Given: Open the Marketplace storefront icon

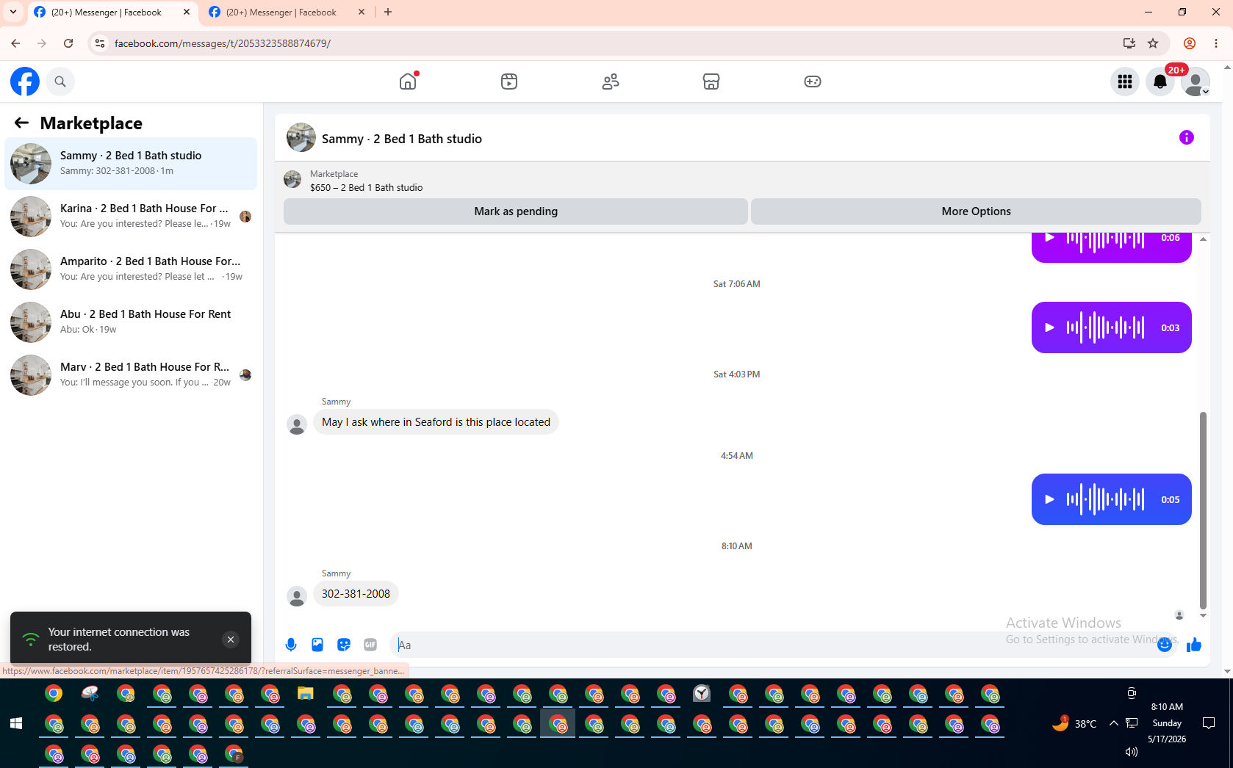Looking at the screenshot, I should tap(711, 81).
